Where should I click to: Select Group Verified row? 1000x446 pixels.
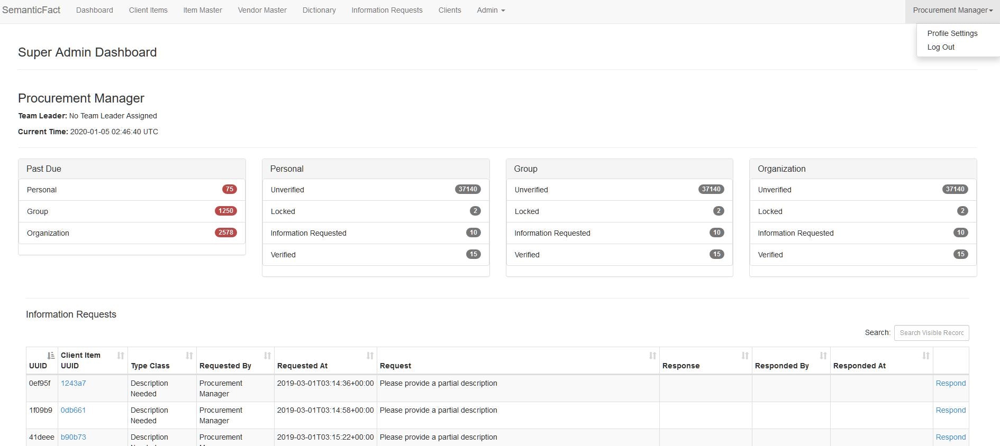point(619,255)
